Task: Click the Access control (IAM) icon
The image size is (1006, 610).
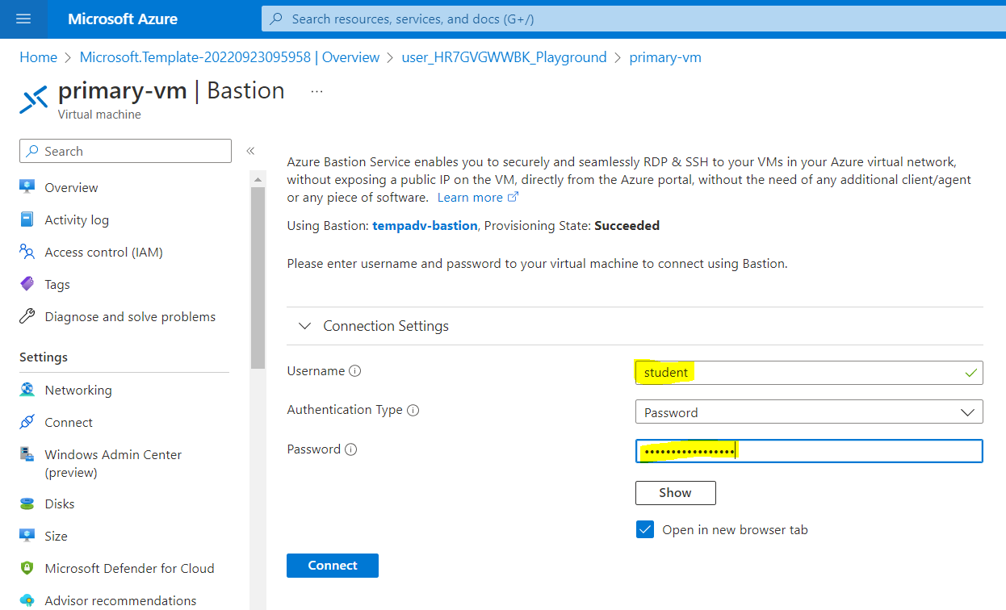Action: tap(27, 253)
